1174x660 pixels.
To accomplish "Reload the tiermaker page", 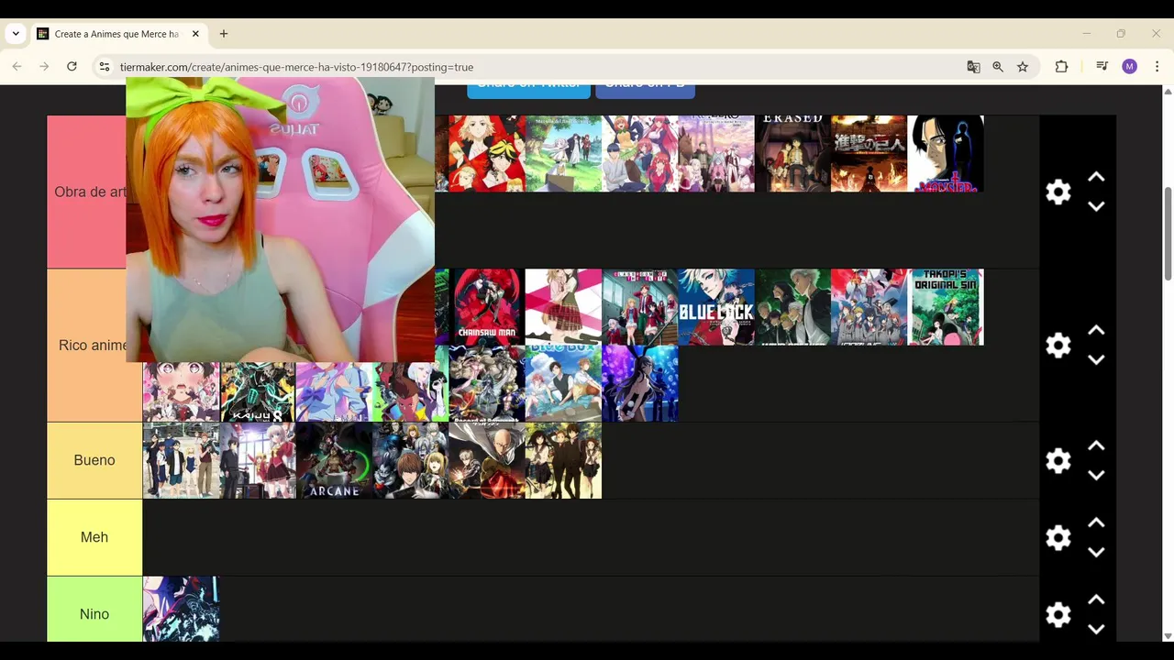I will [x=72, y=66].
